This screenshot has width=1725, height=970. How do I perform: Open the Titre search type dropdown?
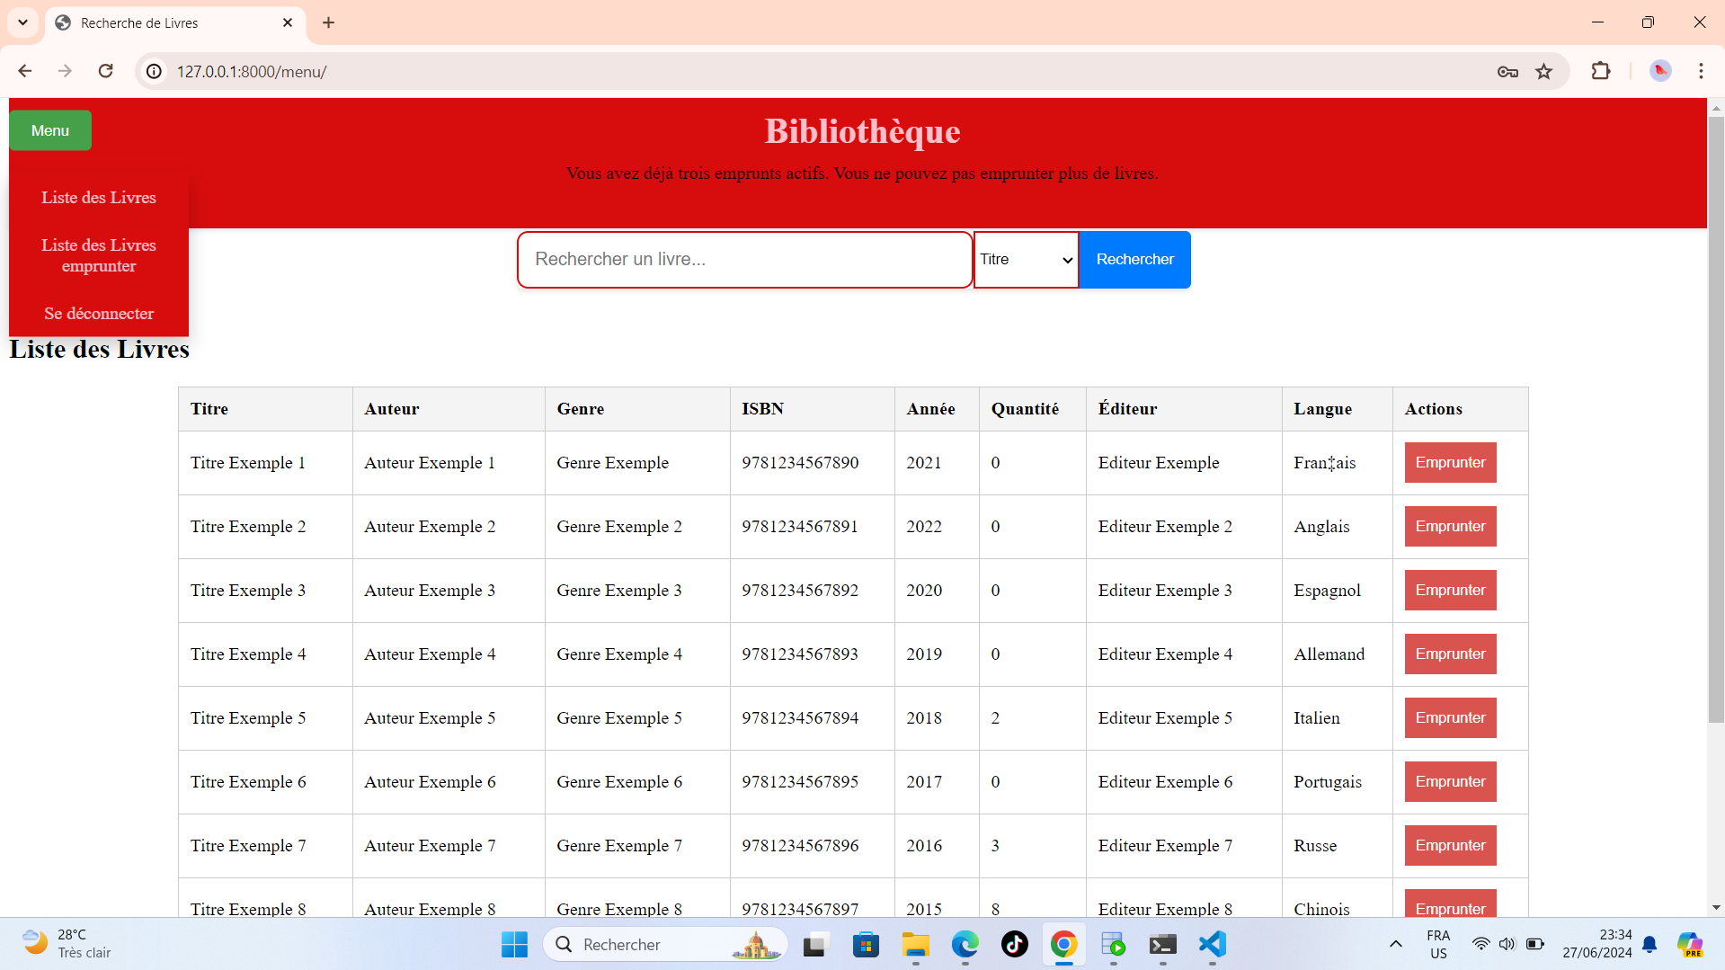[x=1025, y=259]
